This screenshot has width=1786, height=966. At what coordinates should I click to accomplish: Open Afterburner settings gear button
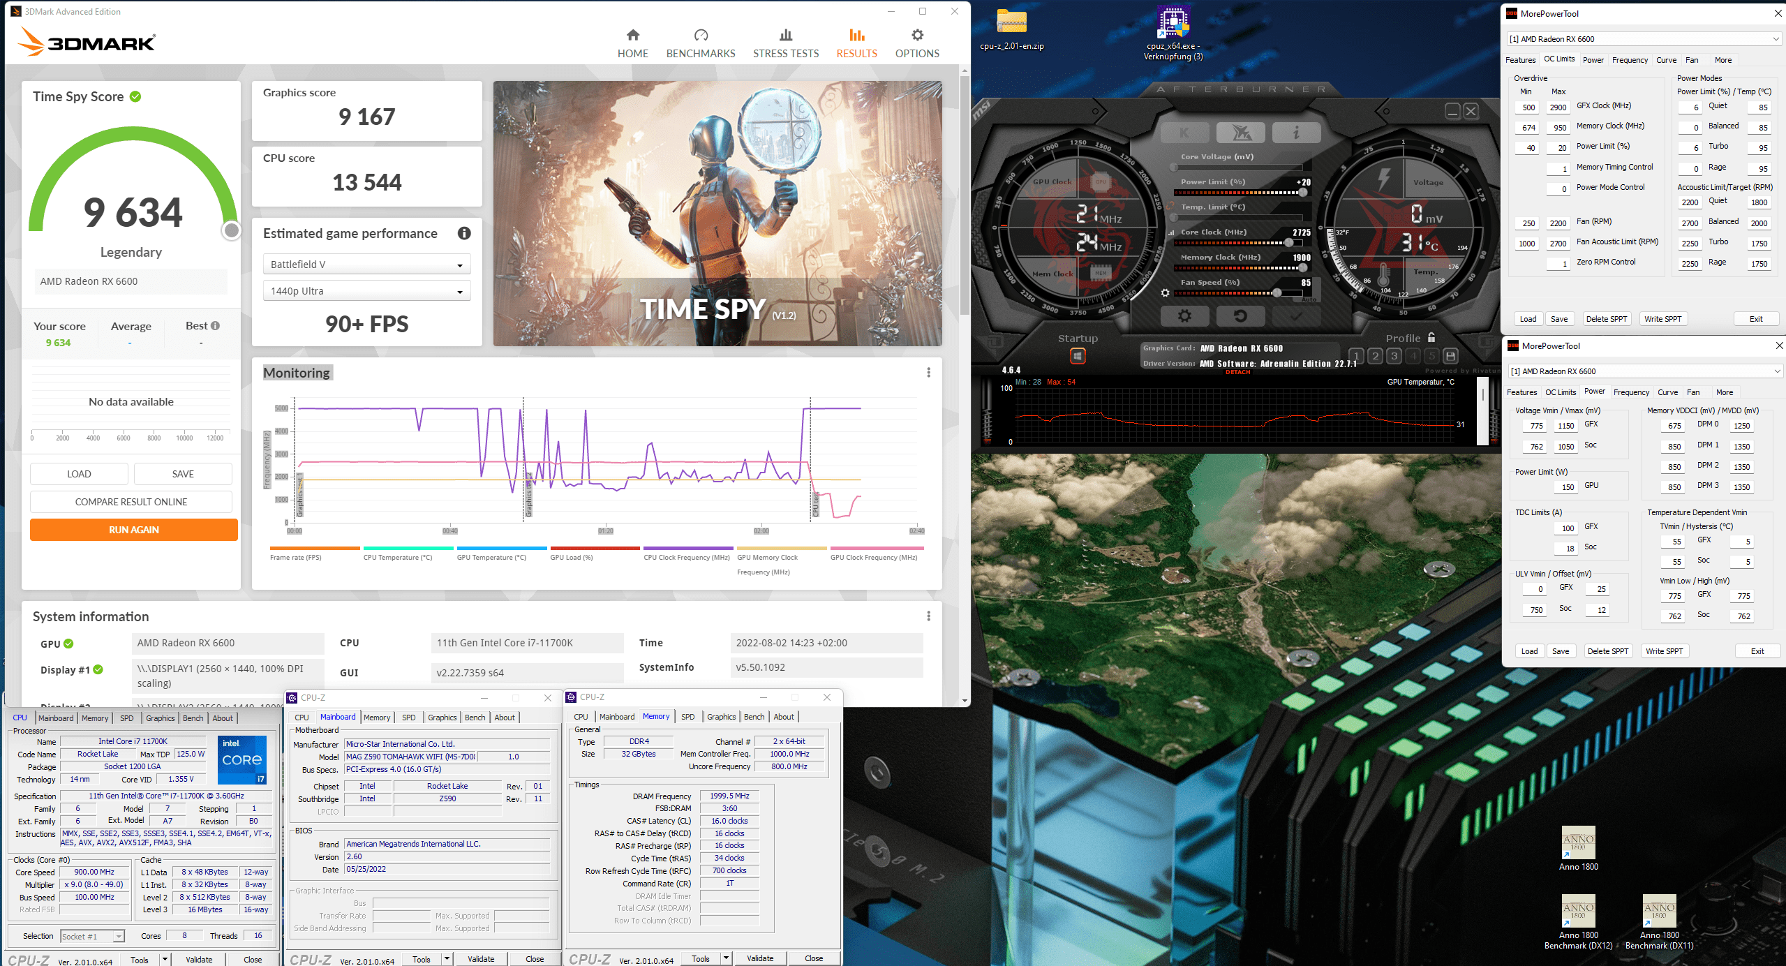(x=1184, y=316)
